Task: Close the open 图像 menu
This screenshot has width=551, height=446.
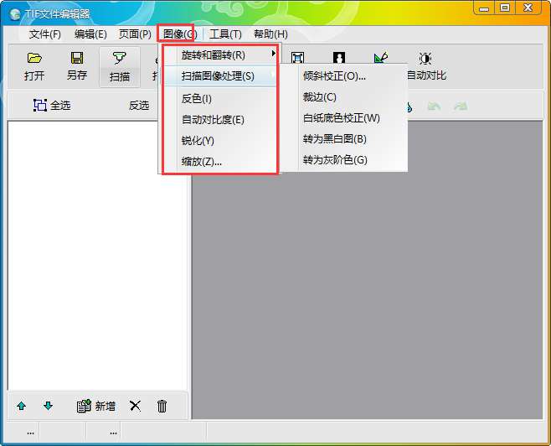Action: [179, 34]
